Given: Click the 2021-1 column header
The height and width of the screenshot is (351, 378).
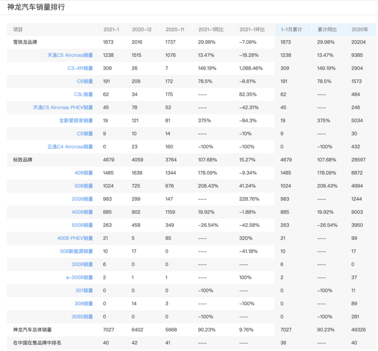Looking at the screenshot, I should click(x=111, y=30).
